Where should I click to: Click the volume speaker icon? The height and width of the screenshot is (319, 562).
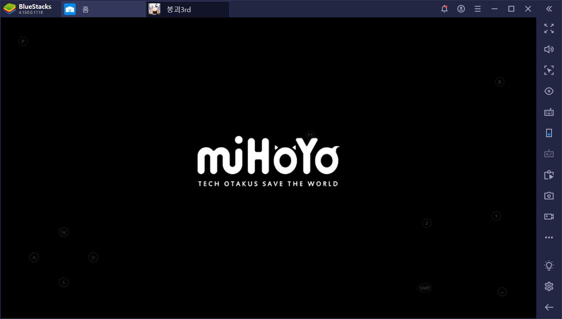(549, 49)
